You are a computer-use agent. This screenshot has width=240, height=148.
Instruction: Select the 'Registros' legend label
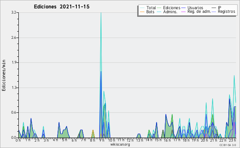tap(226, 12)
